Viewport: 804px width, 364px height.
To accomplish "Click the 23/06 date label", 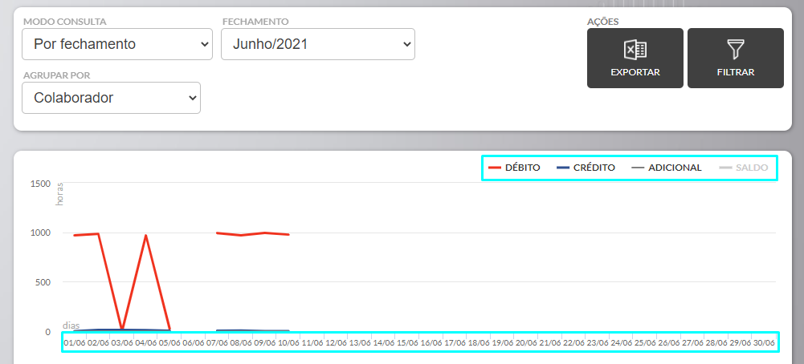I will coord(598,342).
